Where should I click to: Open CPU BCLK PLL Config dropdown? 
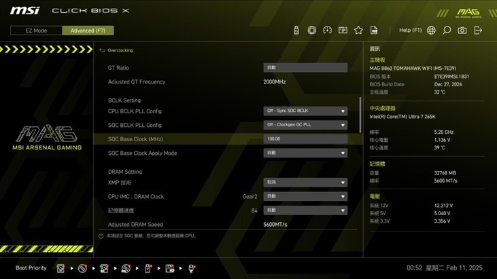tap(305, 111)
